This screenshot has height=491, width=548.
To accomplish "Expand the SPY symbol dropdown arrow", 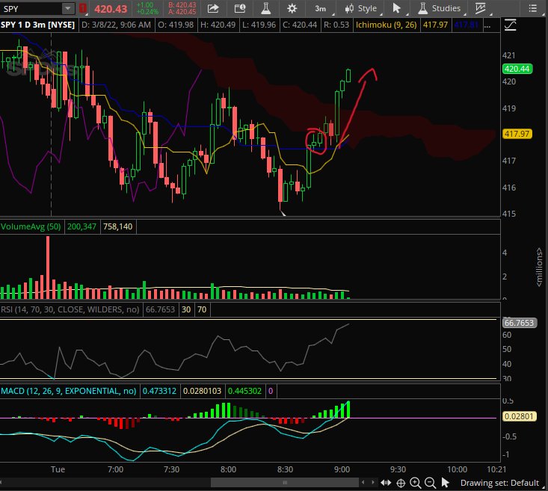I will pyautogui.click(x=68, y=8).
